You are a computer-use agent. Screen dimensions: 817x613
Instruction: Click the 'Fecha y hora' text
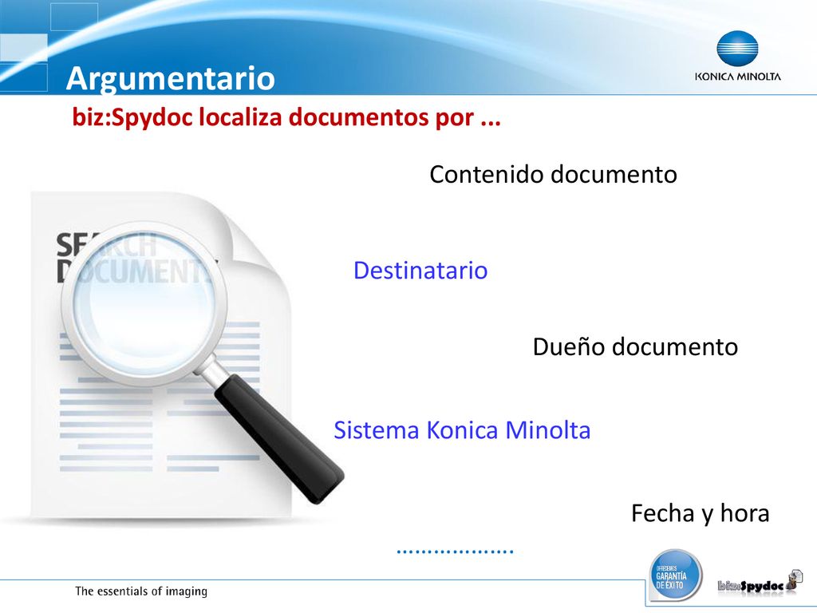(x=701, y=513)
